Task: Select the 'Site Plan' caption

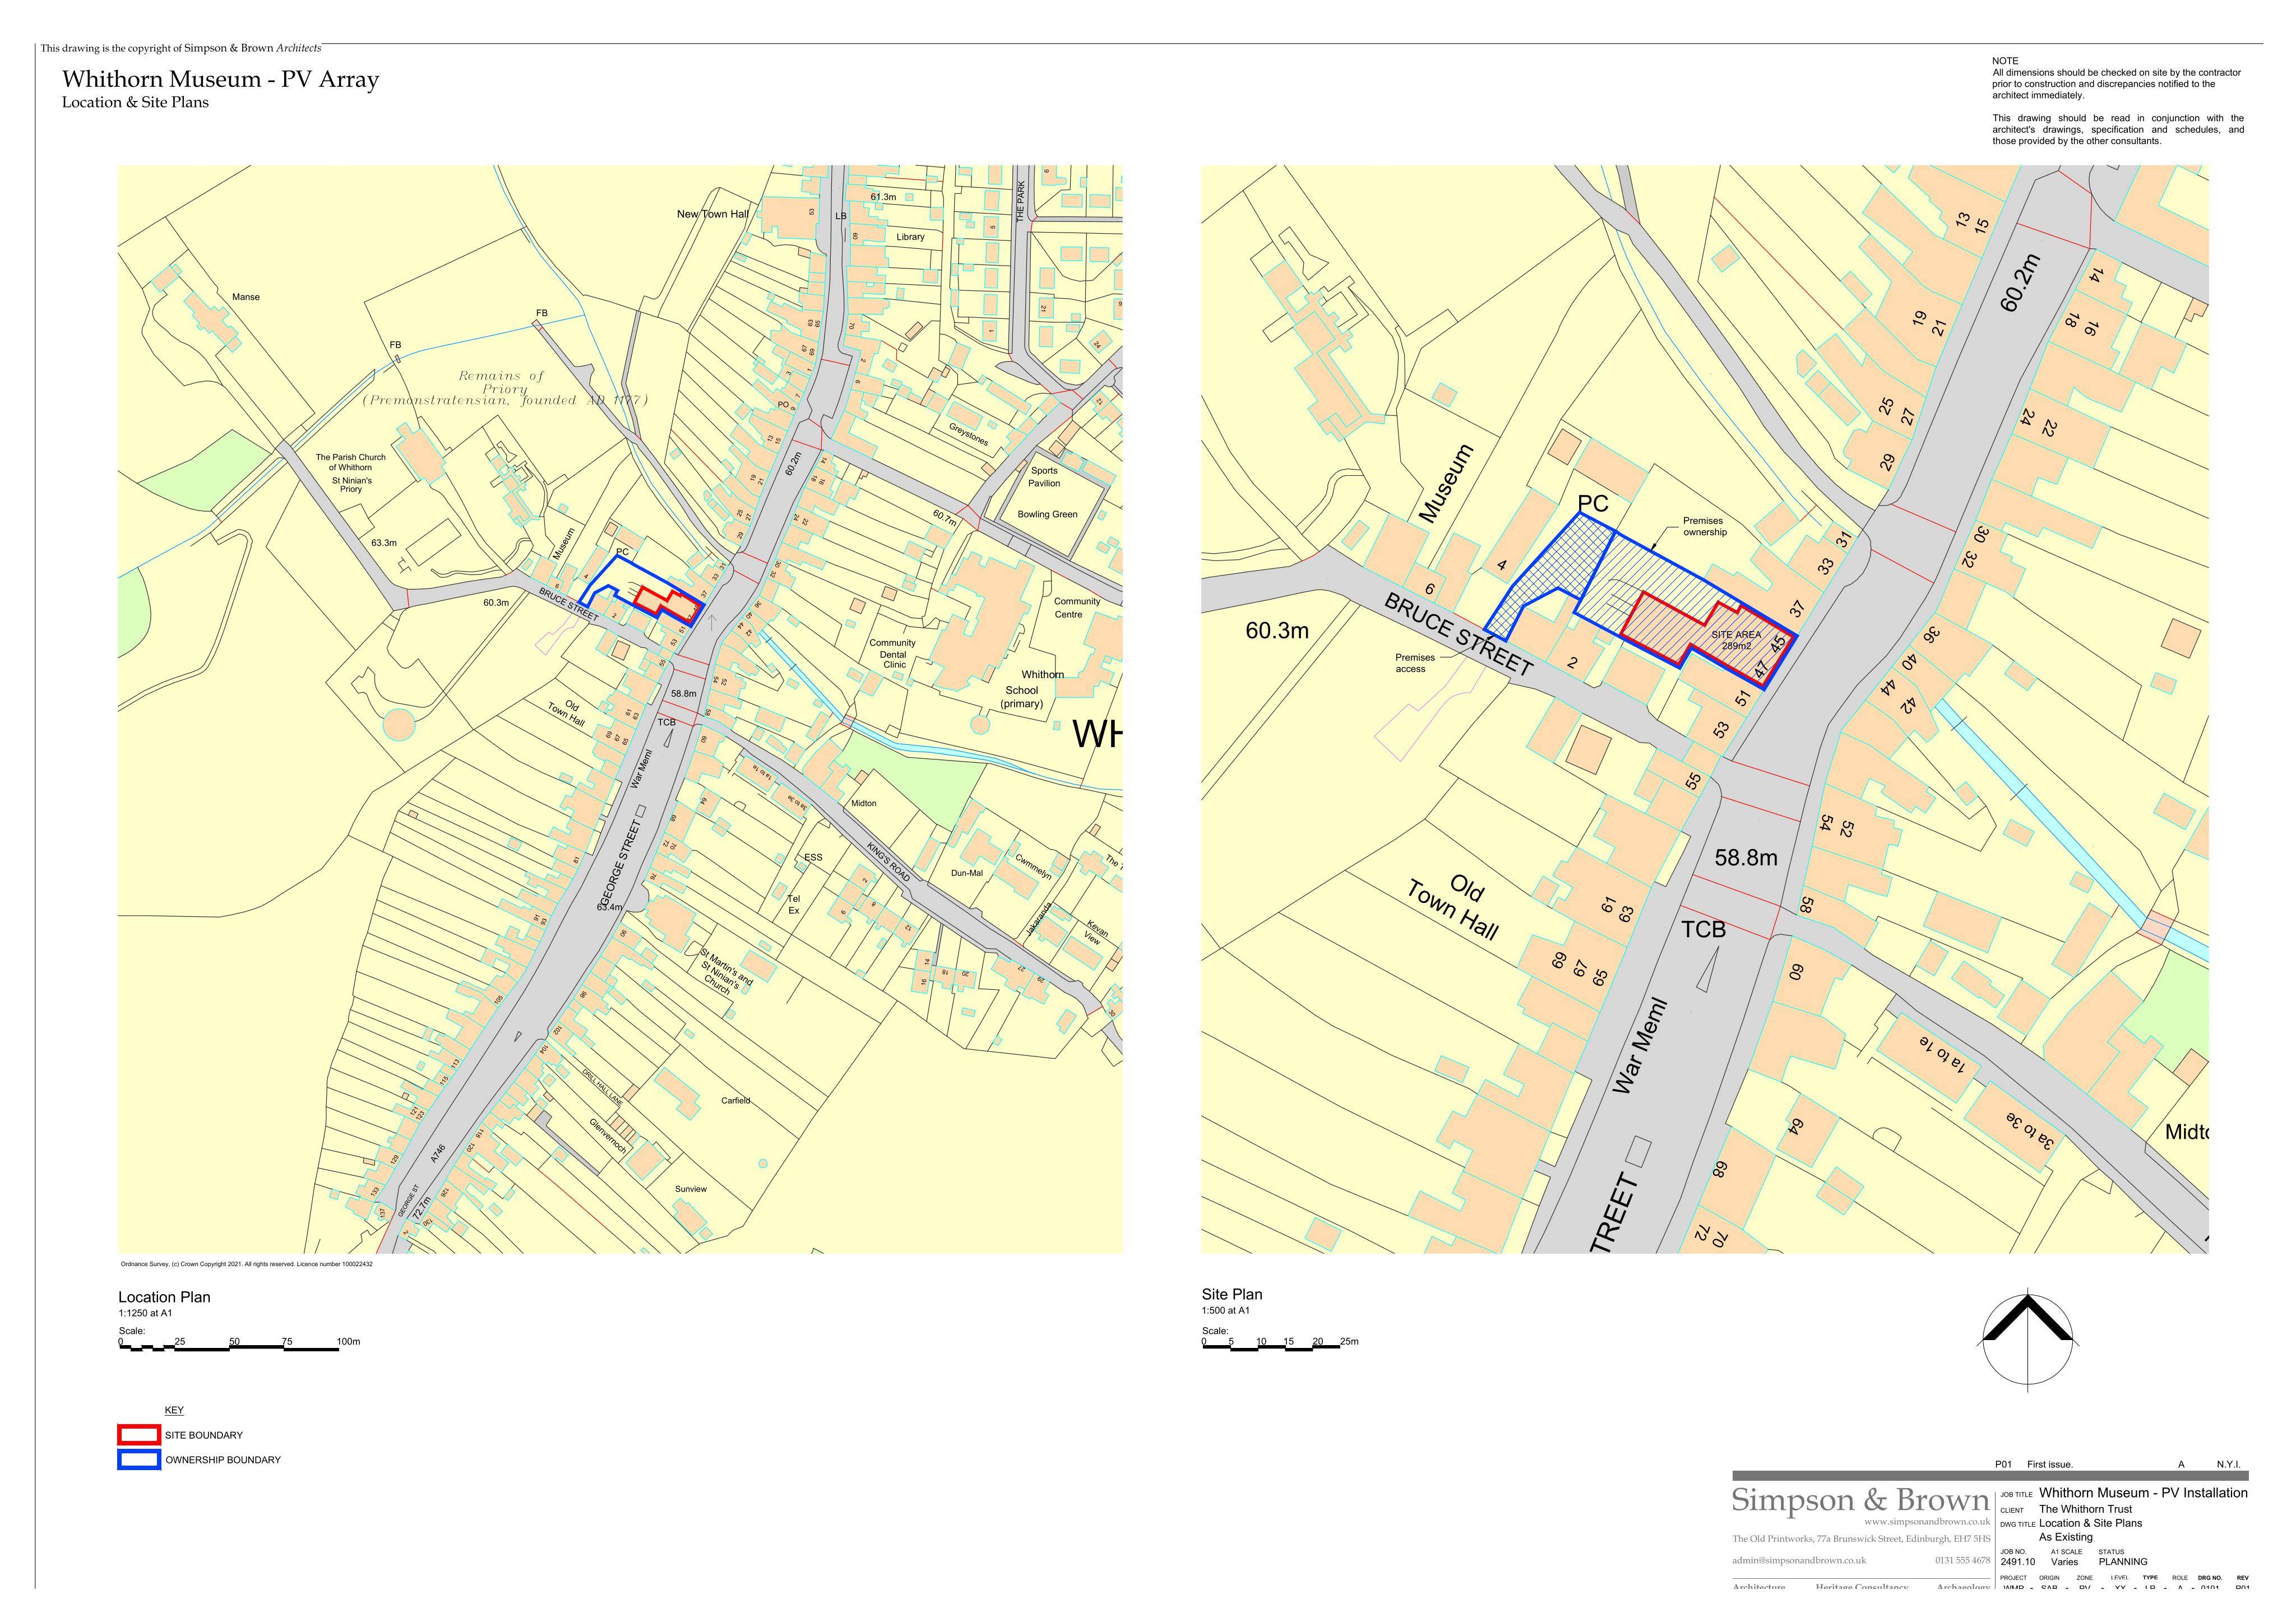Action: point(1232,1294)
